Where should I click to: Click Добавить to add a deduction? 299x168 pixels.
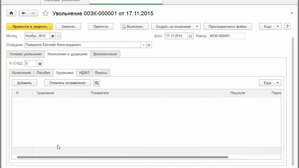click(24, 83)
